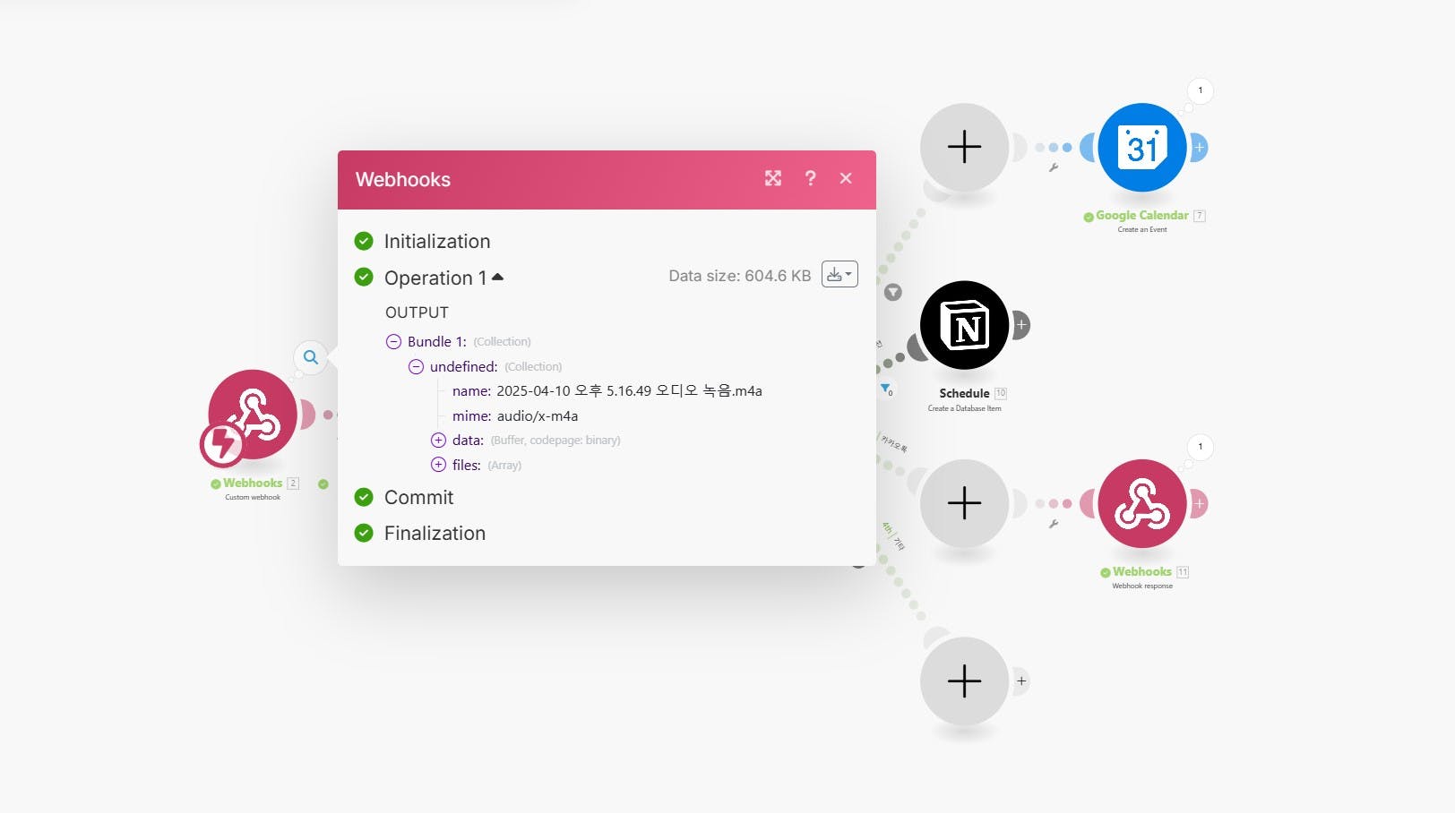Click the Finalization step
Screen dimensions: 1455x813
435,533
